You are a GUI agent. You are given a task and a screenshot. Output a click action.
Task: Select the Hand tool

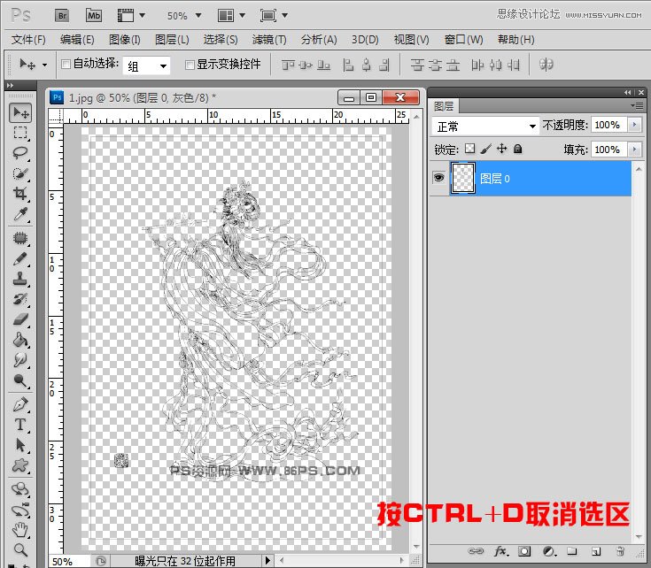[x=20, y=529]
